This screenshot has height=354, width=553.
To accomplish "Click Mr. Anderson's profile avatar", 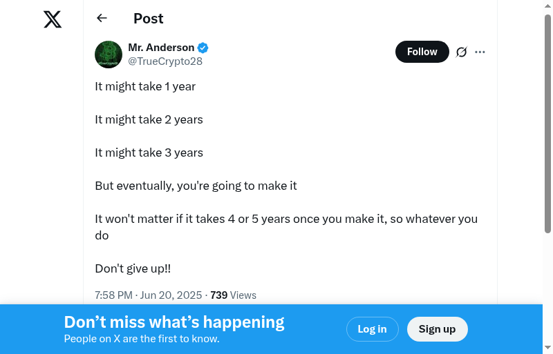I will pyautogui.click(x=109, y=55).
